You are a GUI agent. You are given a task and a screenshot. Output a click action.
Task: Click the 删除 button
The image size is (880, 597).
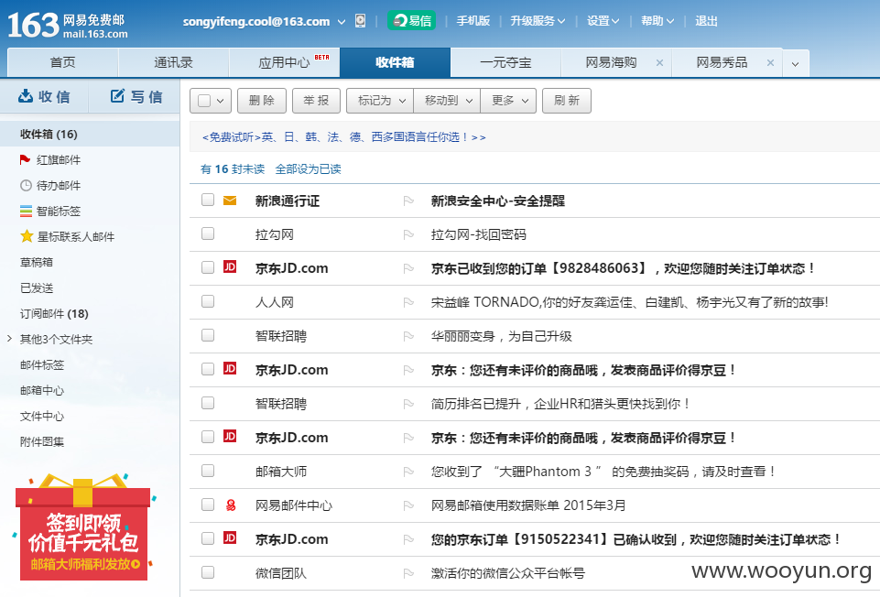click(x=262, y=101)
